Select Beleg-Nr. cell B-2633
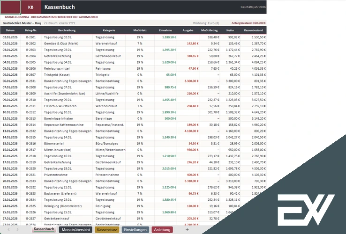Image resolution: width=346 pixels, height=234 pixels. [30, 181]
